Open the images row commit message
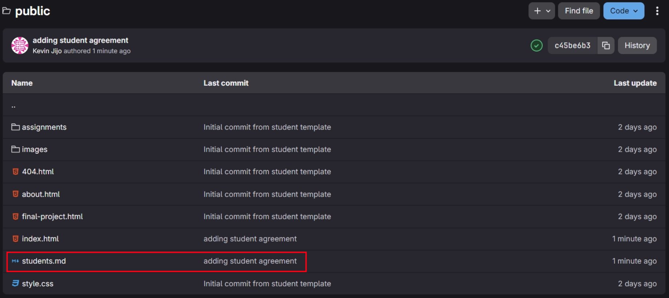Viewport: 669px width, 298px height. pos(267,149)
